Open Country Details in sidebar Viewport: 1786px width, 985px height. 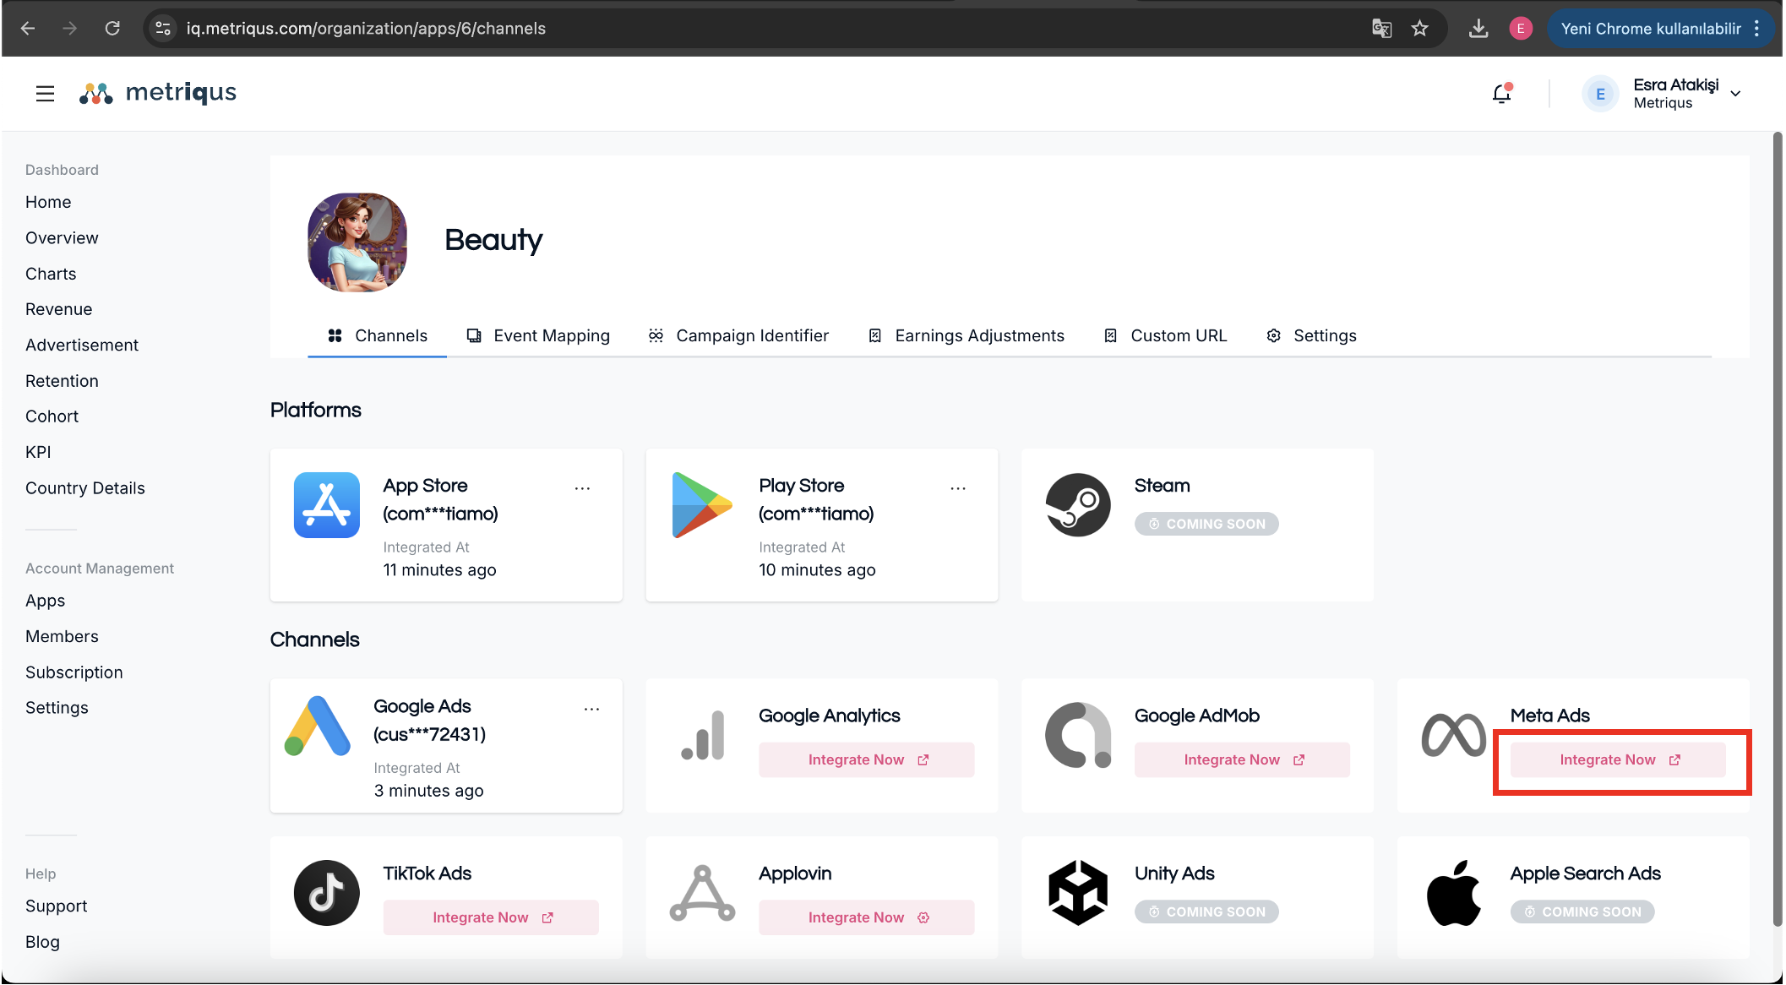click(85, 488)
